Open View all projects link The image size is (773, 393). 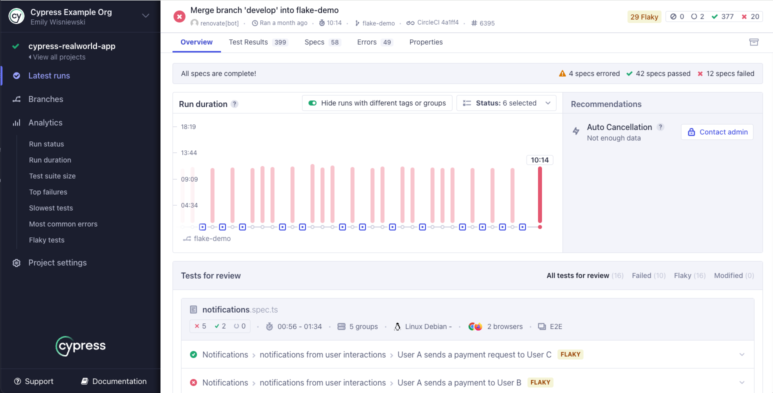pyautogui.click(x=58, y=57)
